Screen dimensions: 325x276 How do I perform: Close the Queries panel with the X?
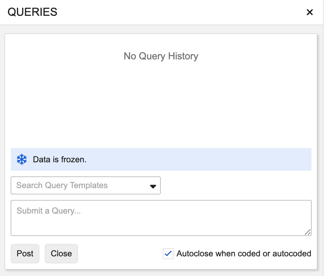(310, 12)
